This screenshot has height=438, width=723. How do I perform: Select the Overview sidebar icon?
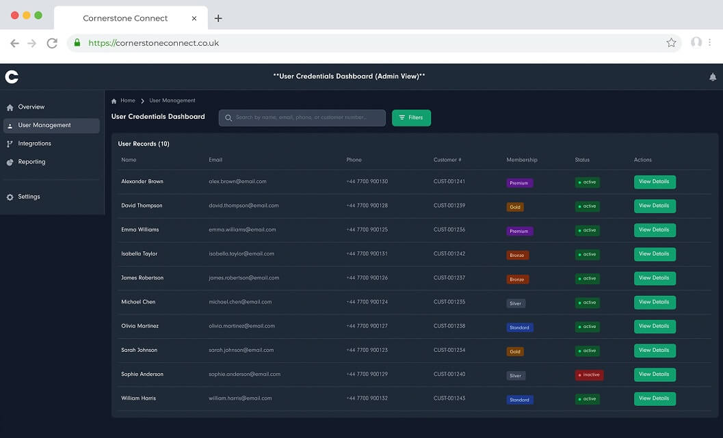10,107
